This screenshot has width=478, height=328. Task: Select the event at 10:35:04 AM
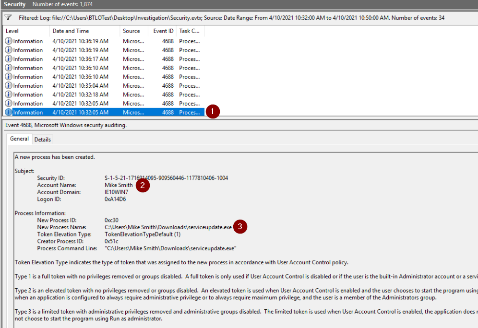80,86
